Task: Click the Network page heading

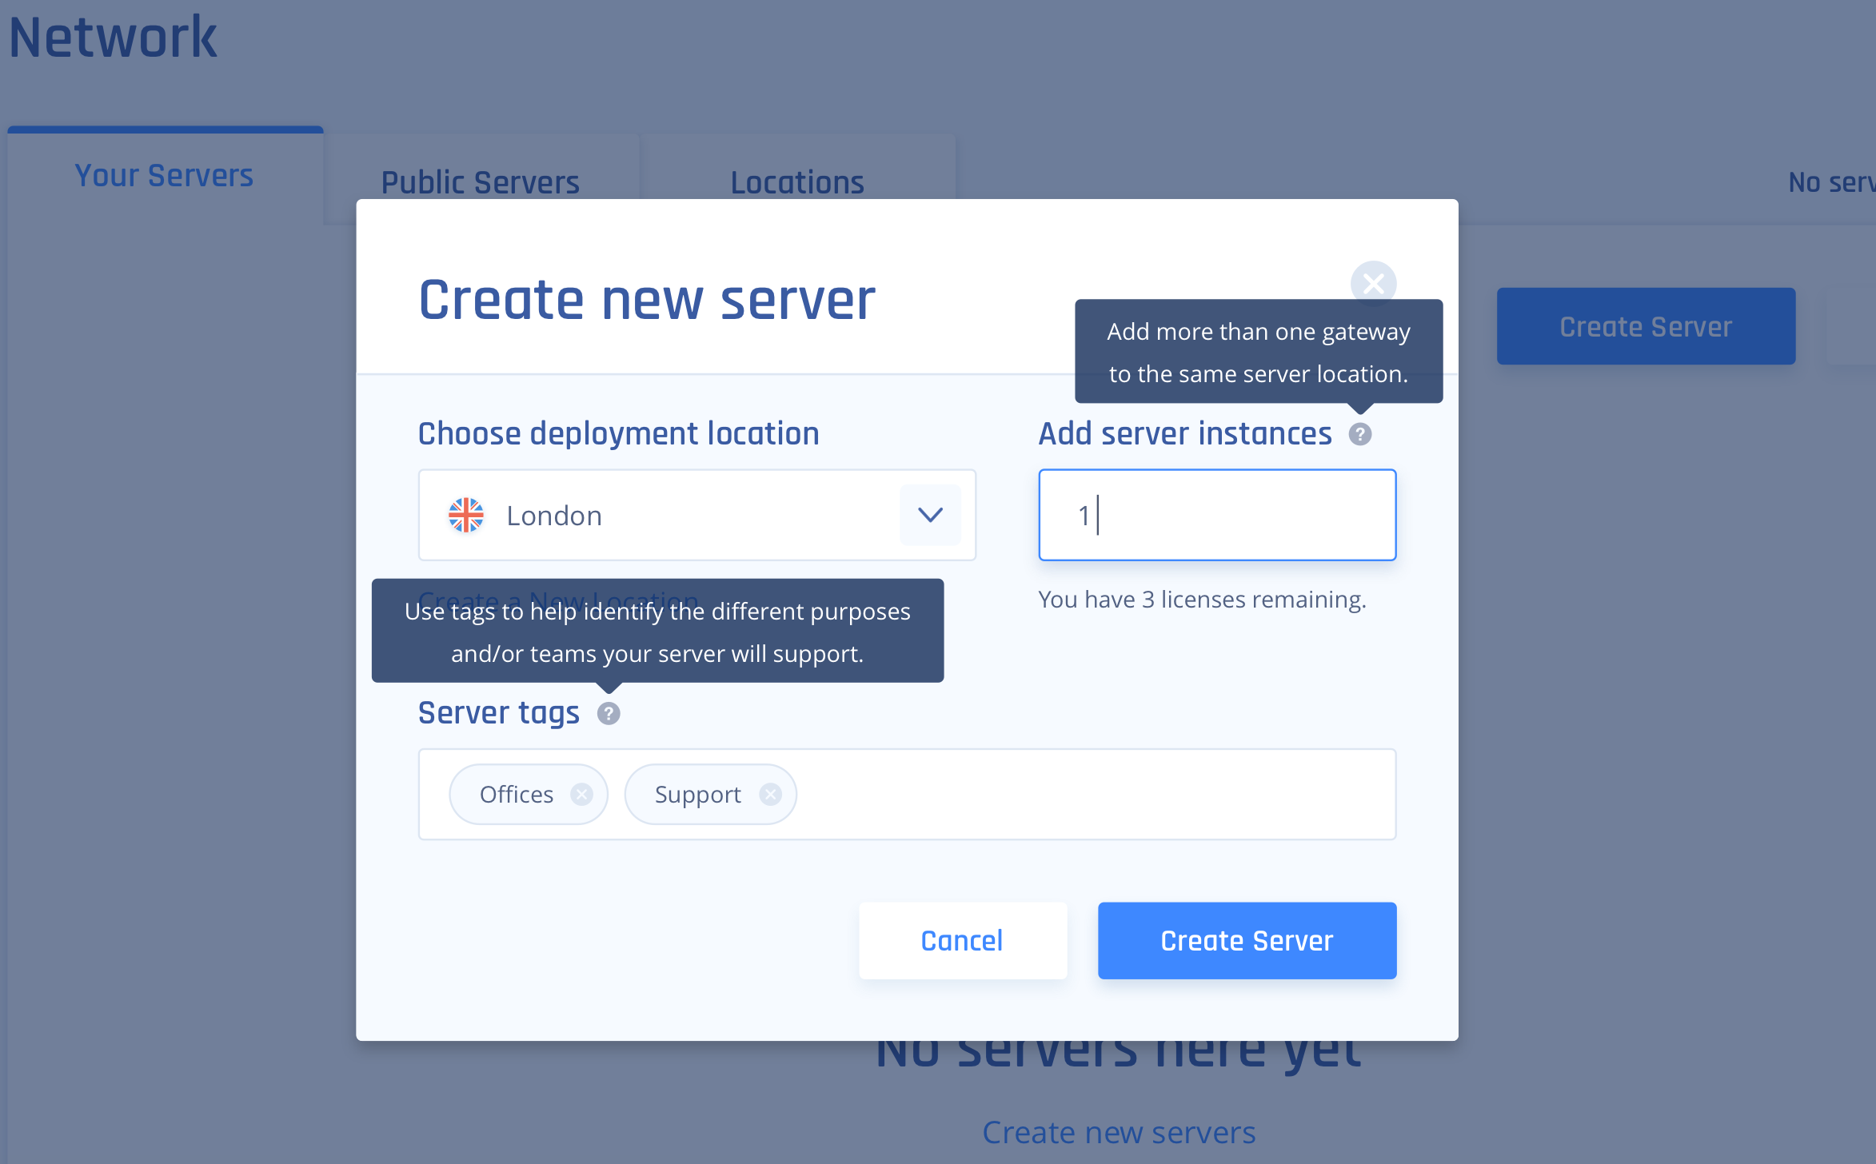Action: (113, 38)
